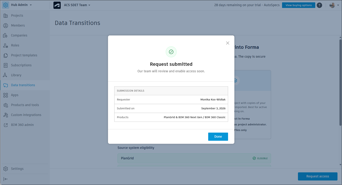Click the scrollbar down arrow
Viewport: 342px width, 185px height.
pyautogui.click(x=340, y=165)
